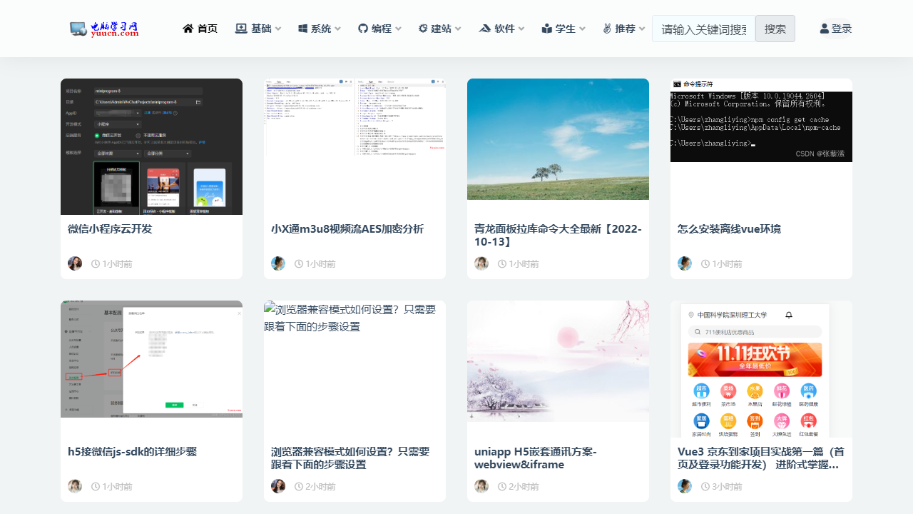This screenshot has width=913, height=514.
Task: Click the clock icon under 微信小程序云开发
Action: click(95, 263)
